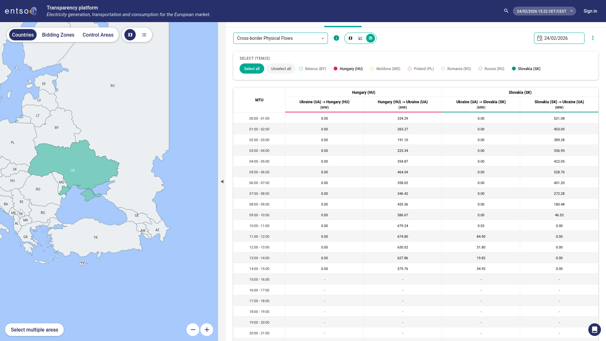Click the 24/02/2026 date field
Image resolution: width=606 pixels, height=341 pixels.
click(x=559, y=38)
